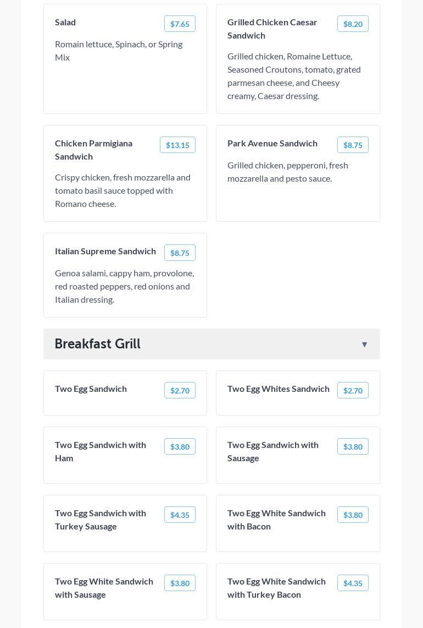The height and width of the screenshot is (628, 423).
Task: Click the Italian Supreme Sandwich $8.75 price
Action: click(x=180, y=253)
